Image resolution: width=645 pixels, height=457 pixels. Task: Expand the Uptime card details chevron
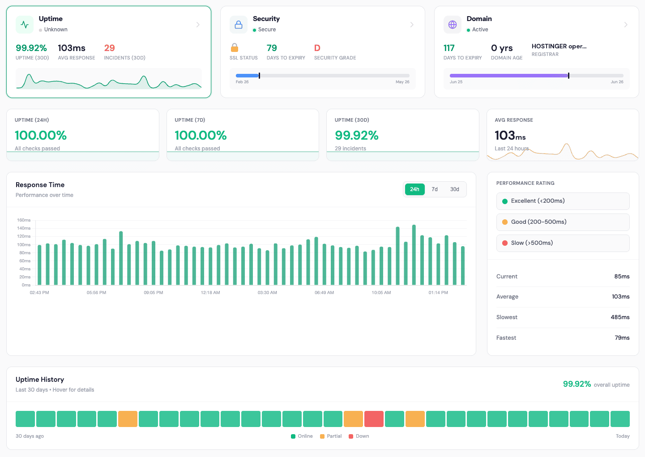(x=198, y=25)
